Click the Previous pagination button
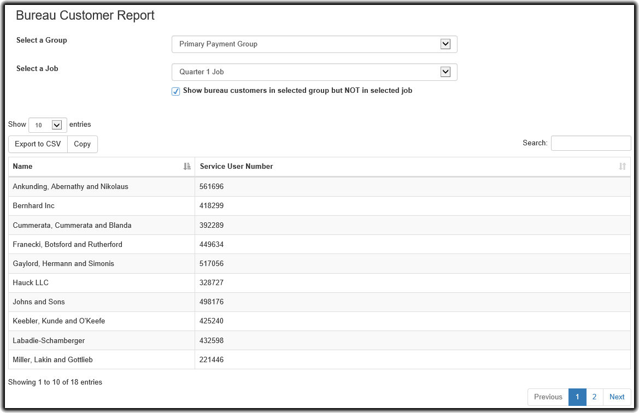 tap(548, 397)
